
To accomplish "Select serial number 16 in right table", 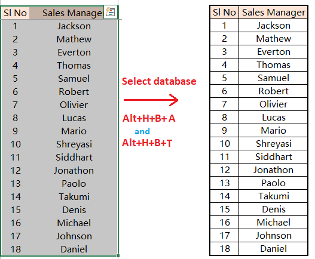I will [x=225, y=222].
